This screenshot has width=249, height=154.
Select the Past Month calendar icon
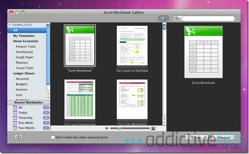[x=15, y=128]
